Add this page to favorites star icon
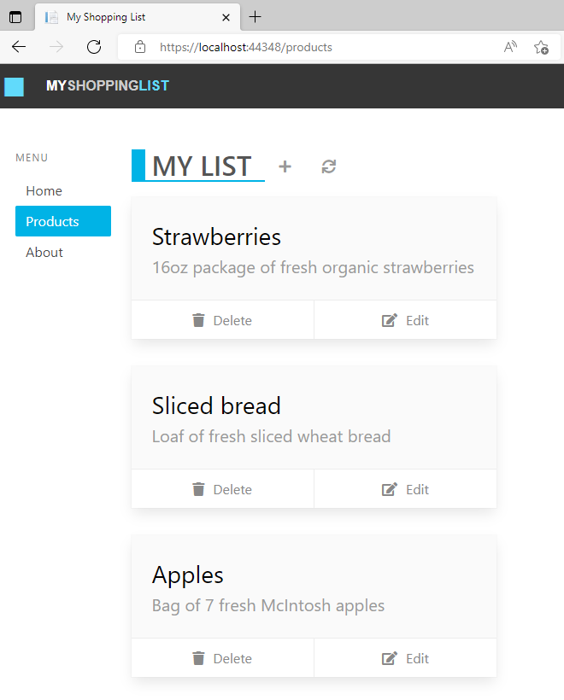 tap(541, 47)
